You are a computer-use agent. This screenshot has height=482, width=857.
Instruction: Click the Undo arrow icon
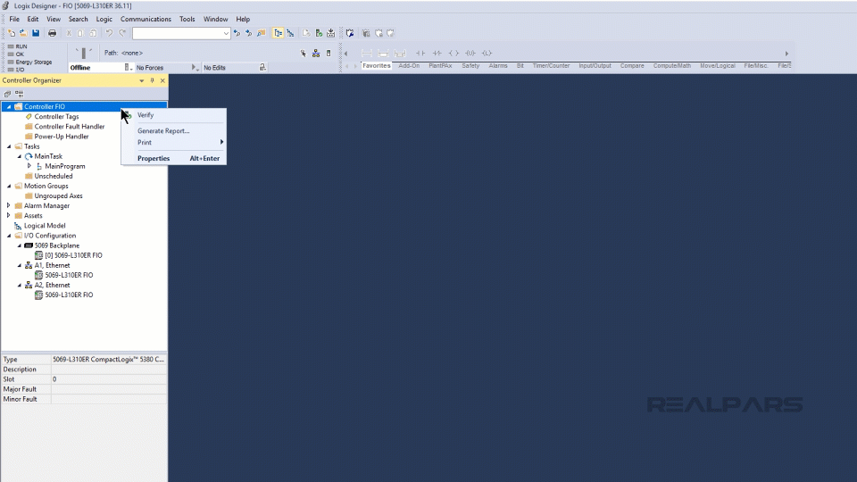pos(109,33)
